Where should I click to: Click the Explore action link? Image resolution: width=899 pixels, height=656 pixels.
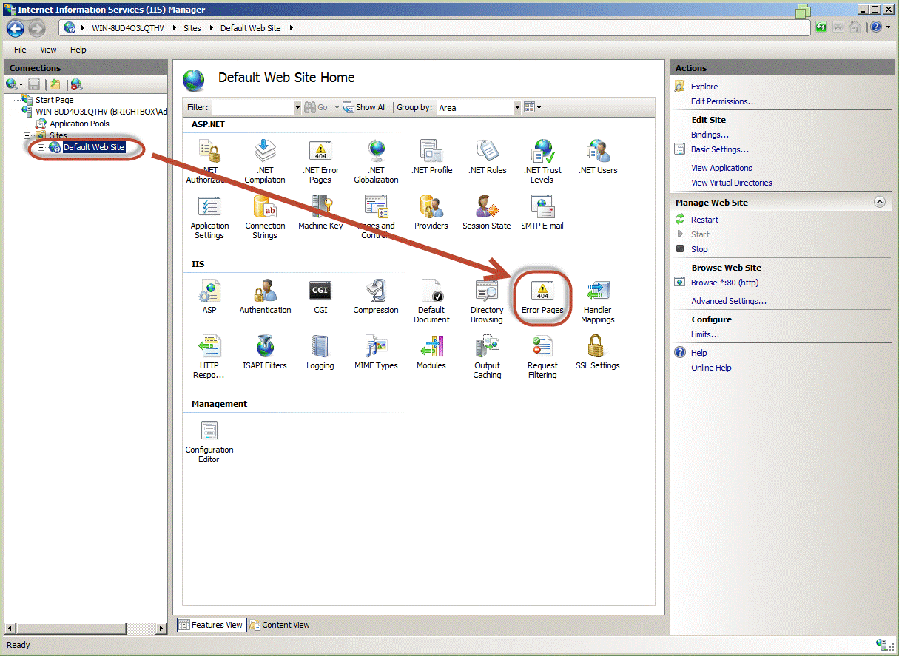coord(704,87)
